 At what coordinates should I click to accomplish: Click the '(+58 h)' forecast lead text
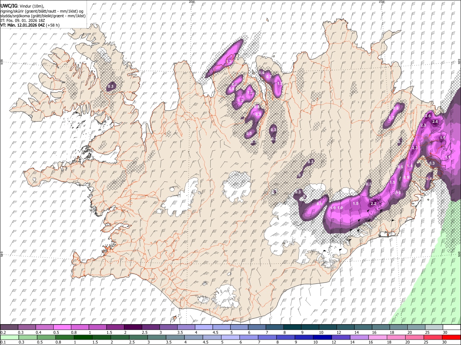click(53, 25)
